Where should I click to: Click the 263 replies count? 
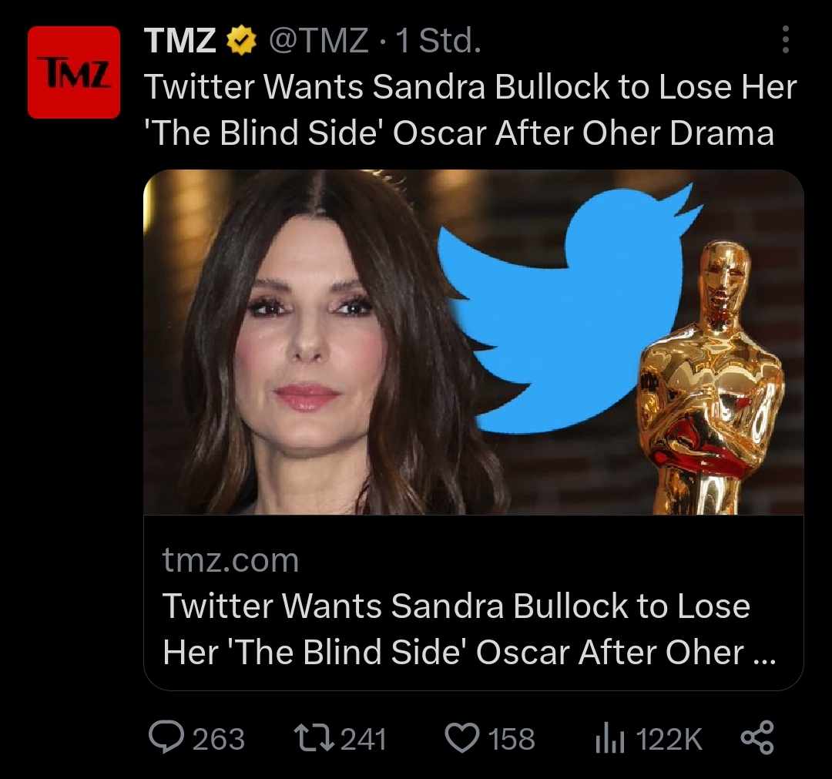(x=218, y=740)
